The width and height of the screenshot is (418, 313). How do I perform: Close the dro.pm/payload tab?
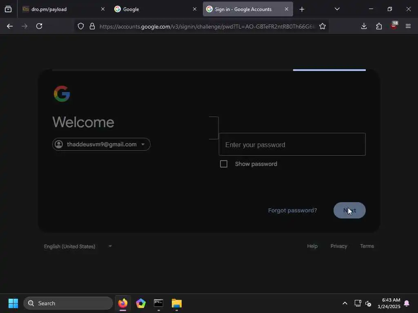[x=103, y=9]
